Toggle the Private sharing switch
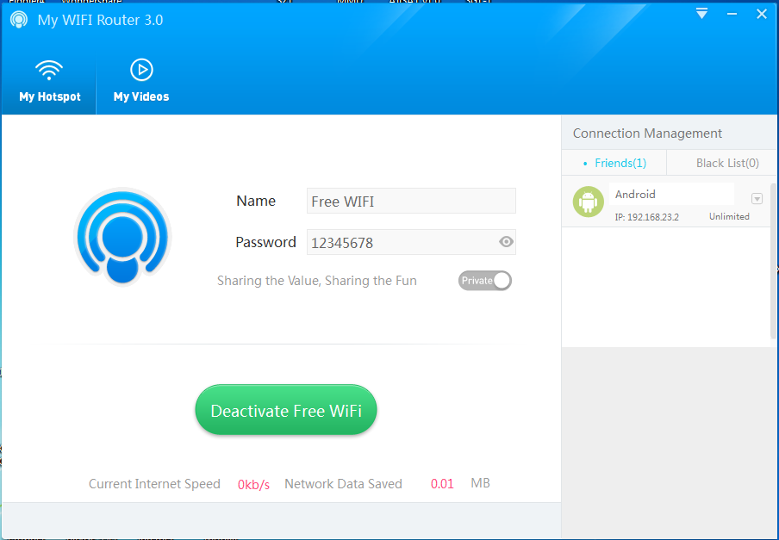Viewport: 779px width, 540px height. click(485, 281)
